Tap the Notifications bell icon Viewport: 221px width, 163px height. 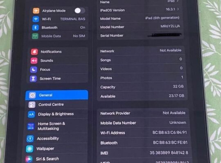click(x=34, y=52)
